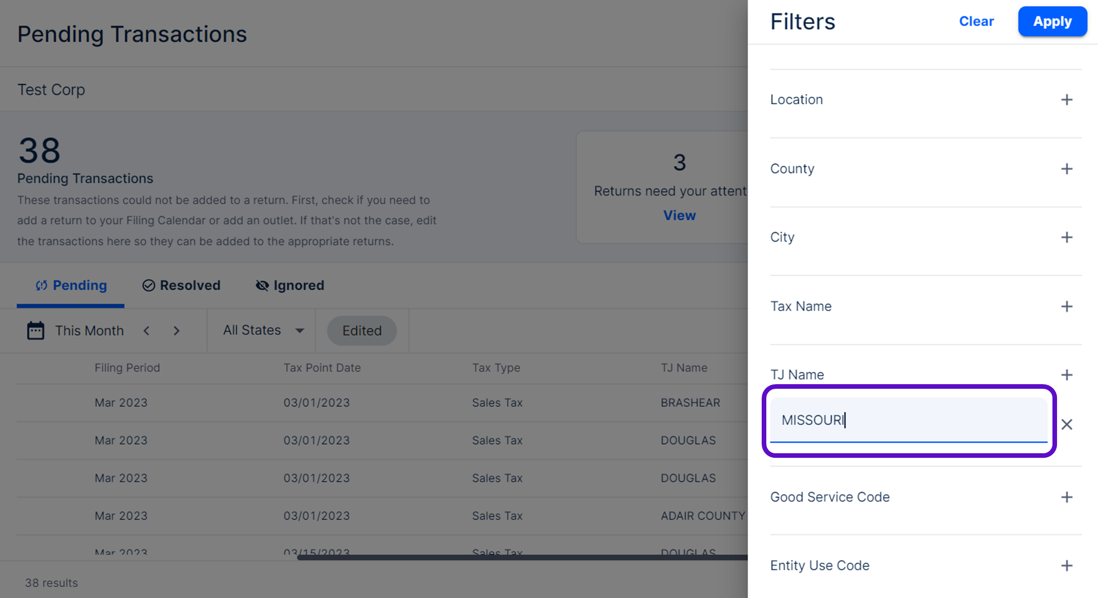Expand the Location filter plus icon
Screen dimensions: 1098x598
point(1066,100)
